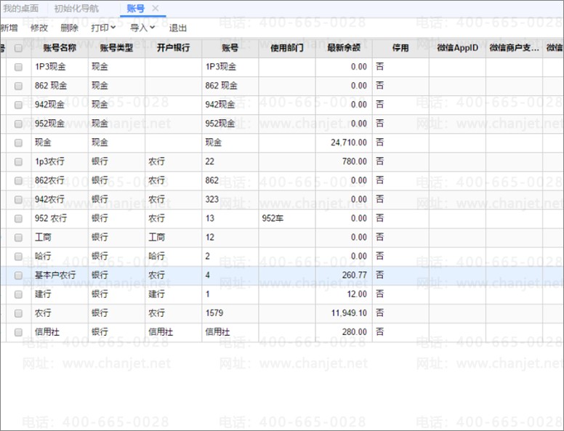This screenshot has width=564, height=431.
Task: Click the 开户银行 column header
Action: coord(174,48)
